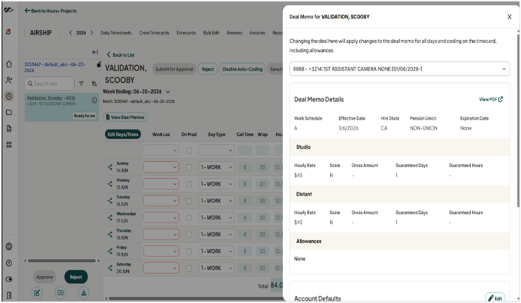
Task: Toggle On Prod checkbox for Saturday 20 JUN
Action: 189,268
